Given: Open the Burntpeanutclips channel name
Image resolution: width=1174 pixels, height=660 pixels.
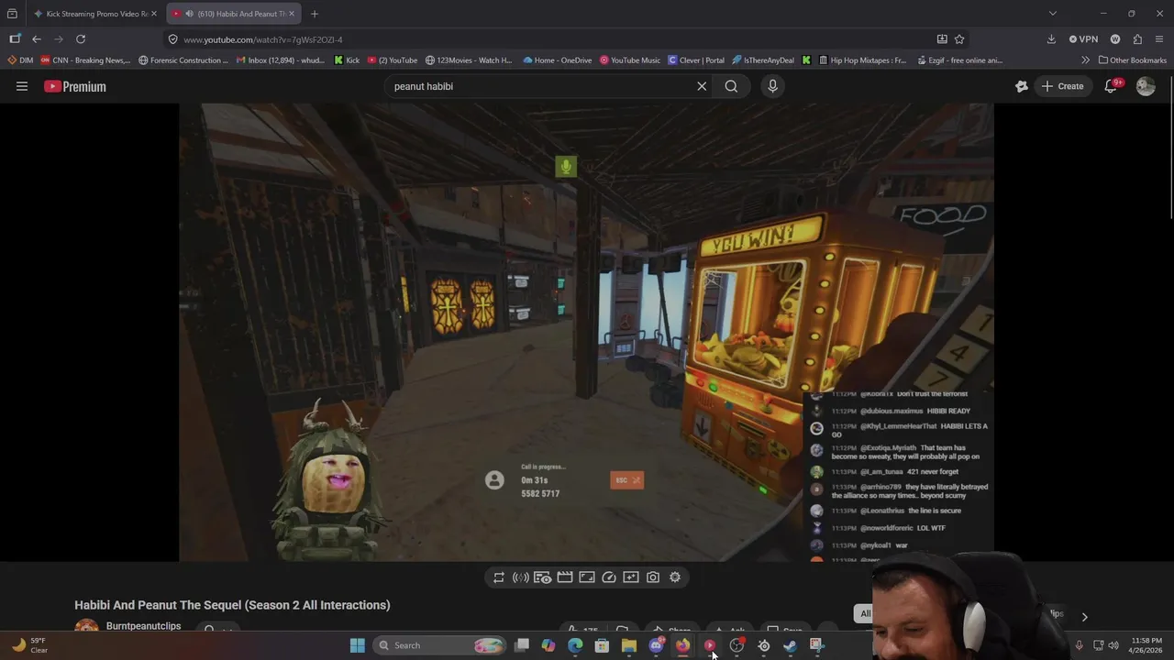Looking at the screenshot, I should (143, 626).
